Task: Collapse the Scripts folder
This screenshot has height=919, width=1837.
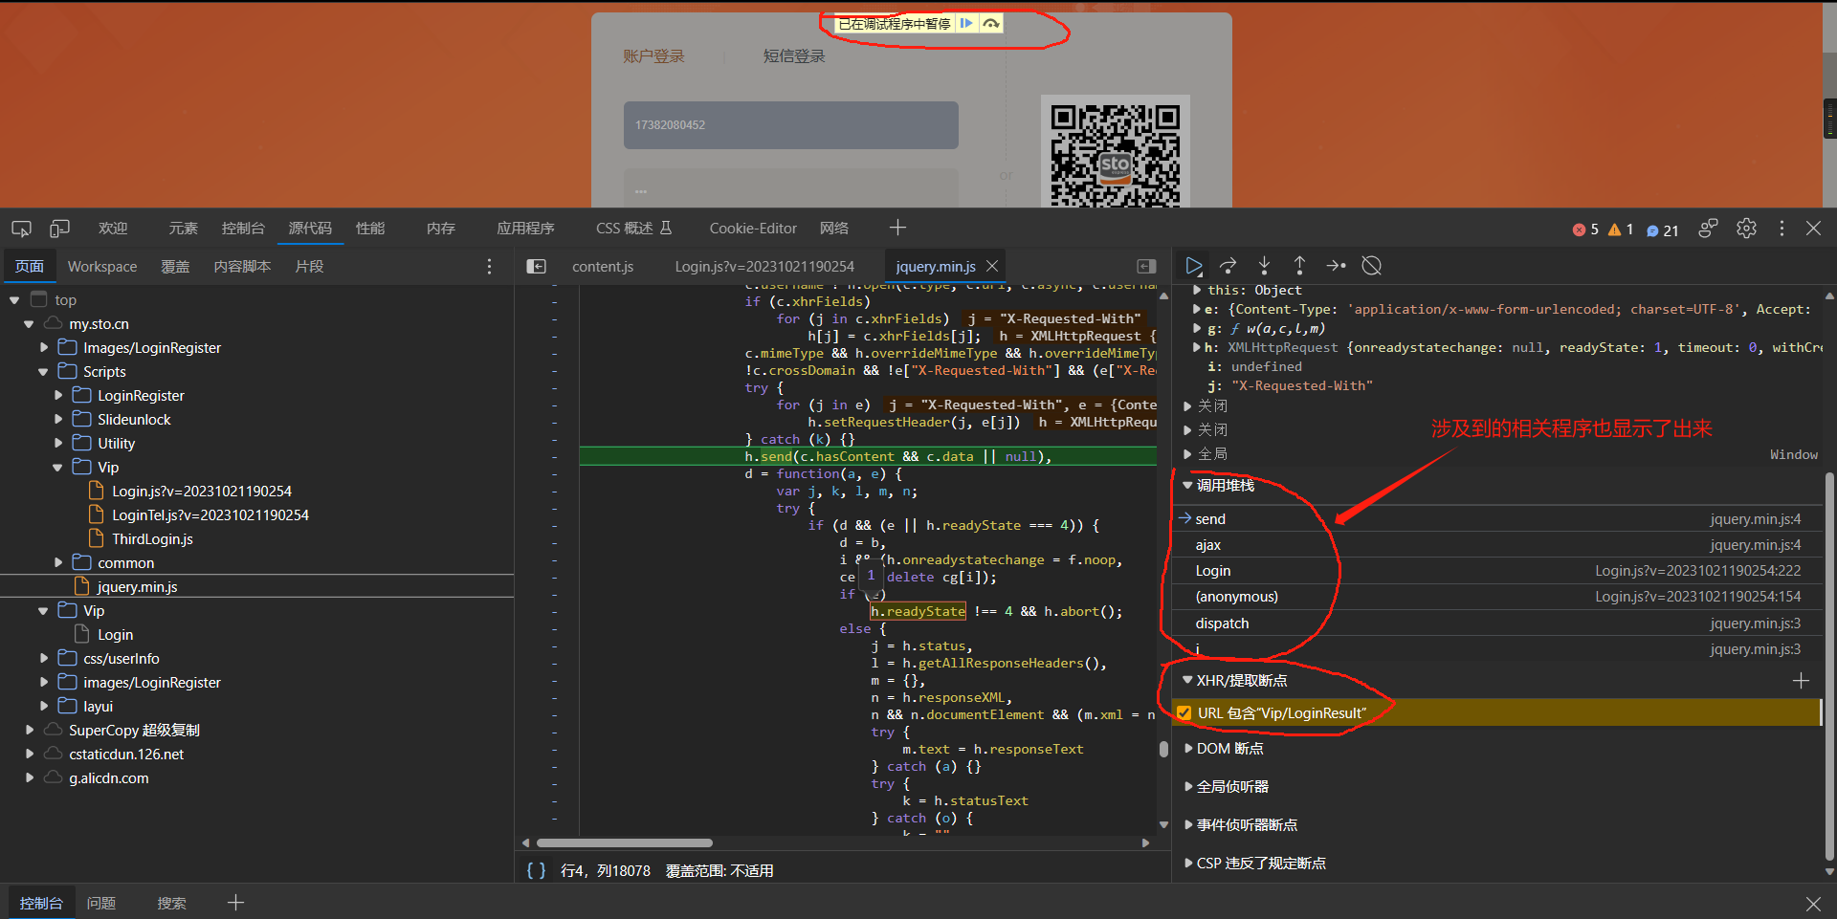Action: (x=43, y=372)
